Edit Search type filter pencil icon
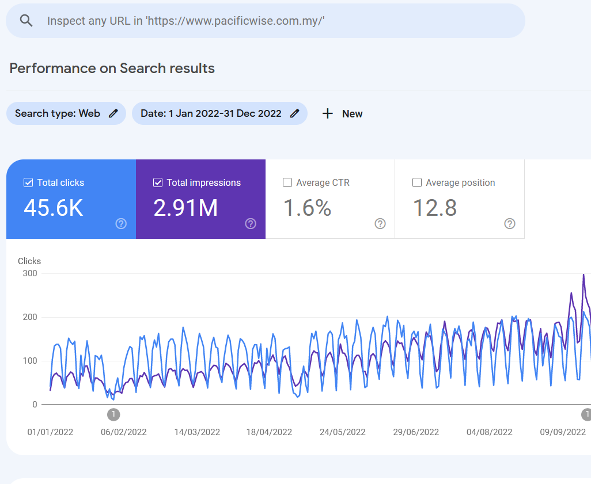Screen dimensions: 591x484 113,113
